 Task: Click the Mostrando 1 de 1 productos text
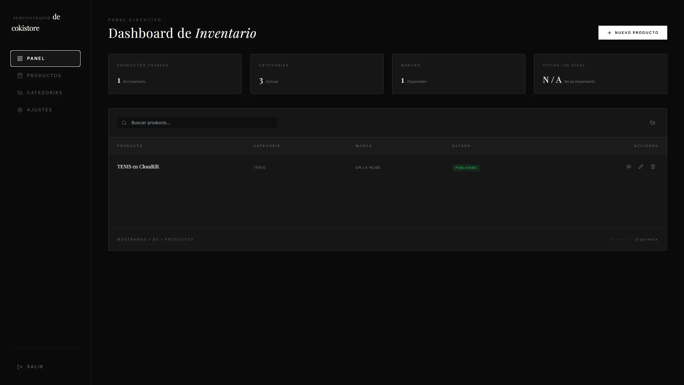point(155,239)
